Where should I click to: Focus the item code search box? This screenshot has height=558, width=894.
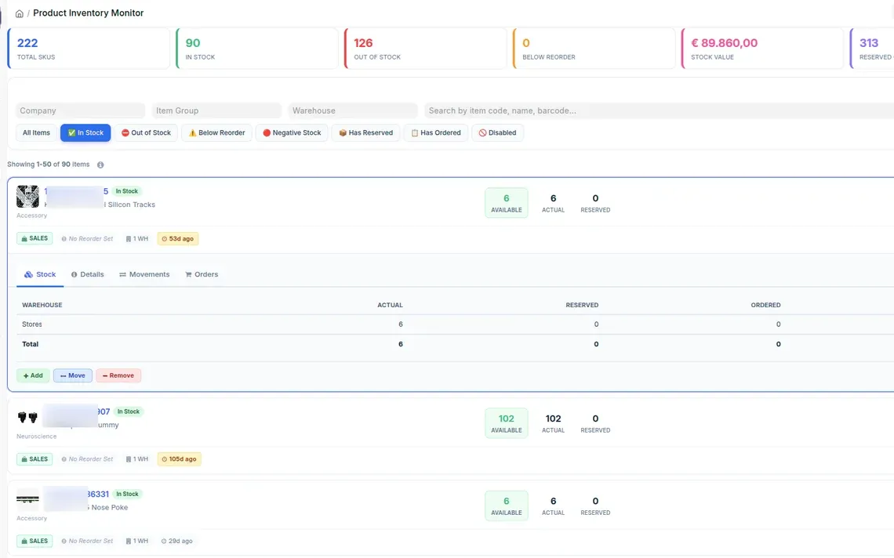[x=659, y=111]
